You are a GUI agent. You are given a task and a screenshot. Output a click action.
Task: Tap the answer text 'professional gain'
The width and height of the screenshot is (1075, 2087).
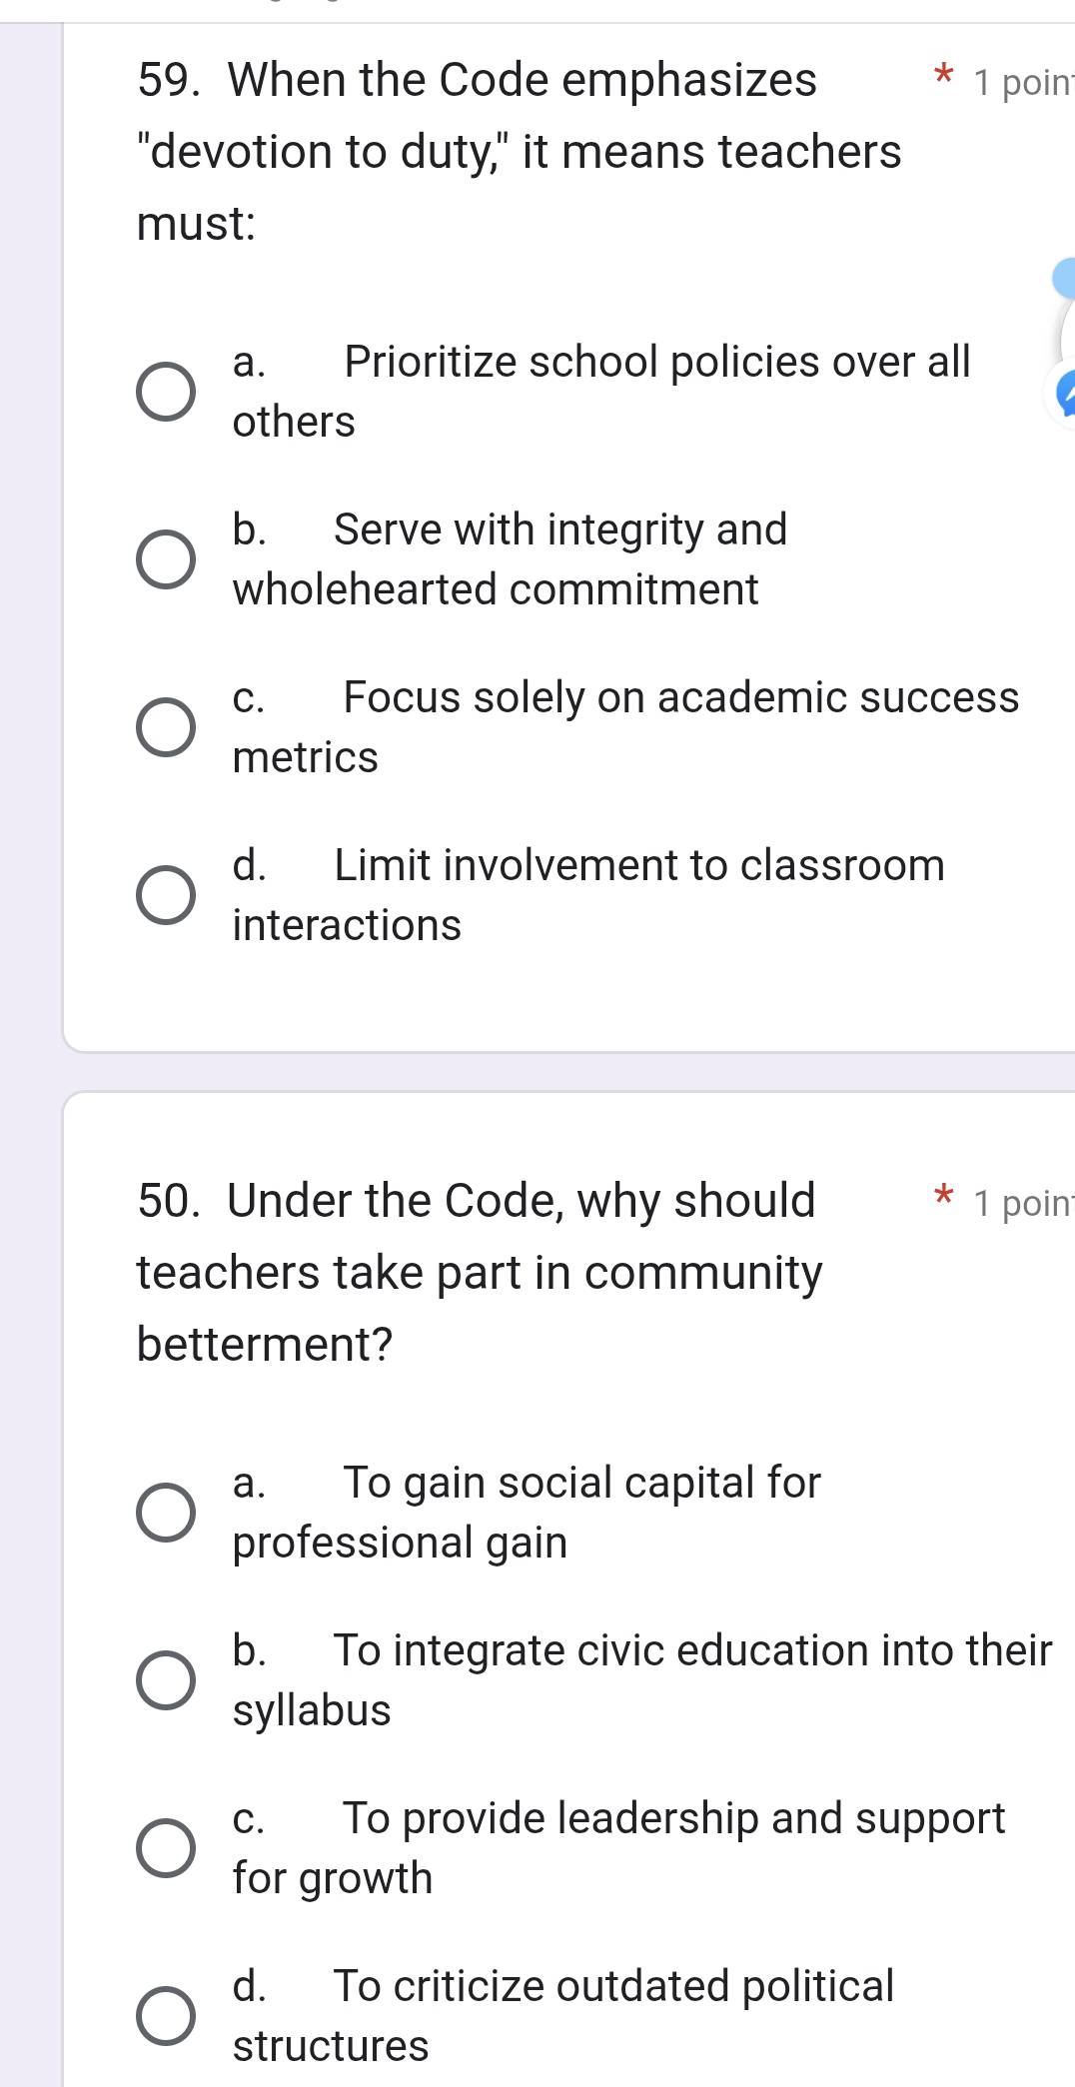[x=400, y=1543]
